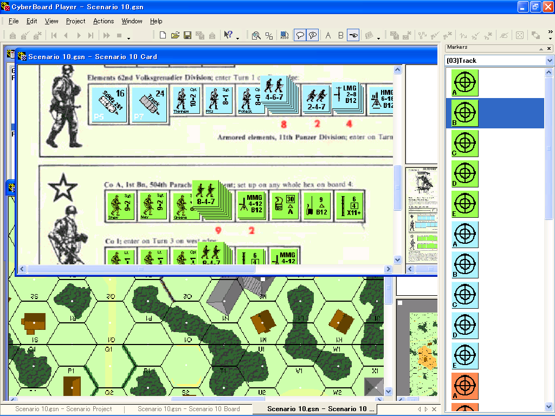
Task: Click the German 4-6-7 squad stack
Action: tap(275, 90)
